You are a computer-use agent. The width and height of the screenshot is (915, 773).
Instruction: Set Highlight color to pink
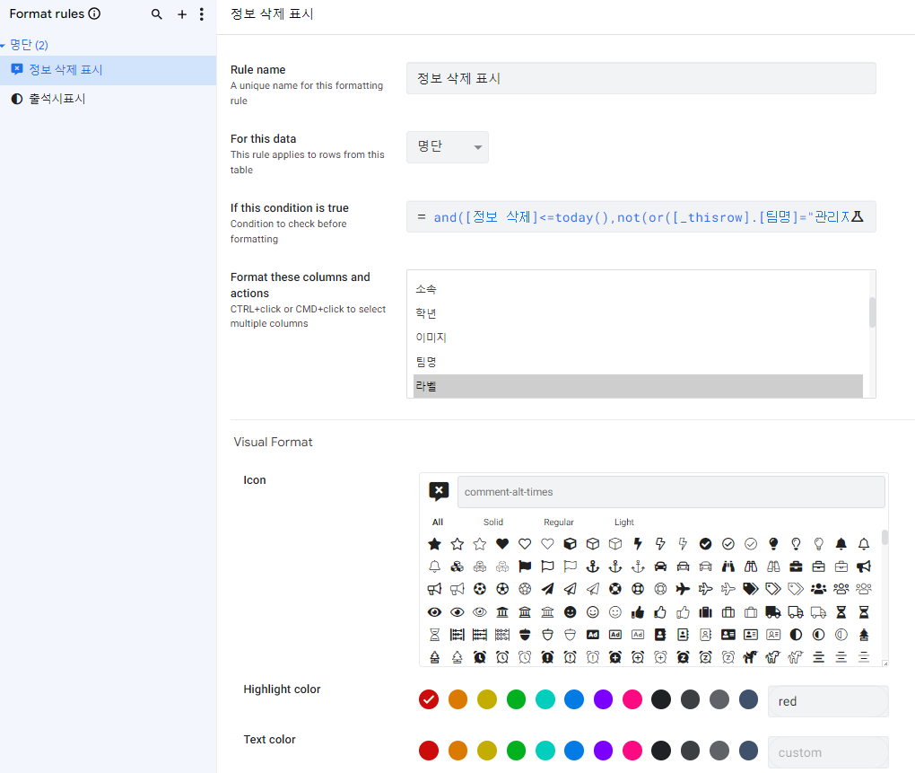coord(632,699)
